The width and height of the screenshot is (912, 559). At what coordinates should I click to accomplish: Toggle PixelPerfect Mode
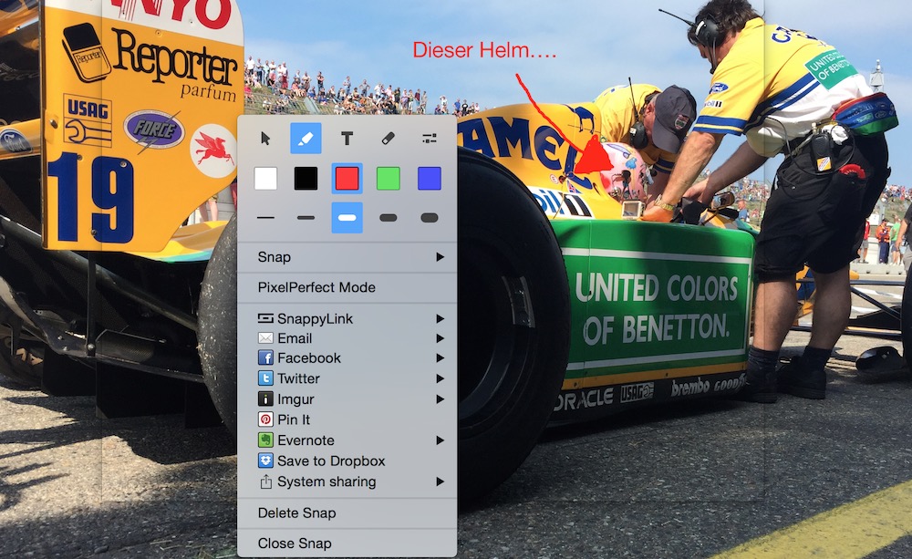(316, 287)
